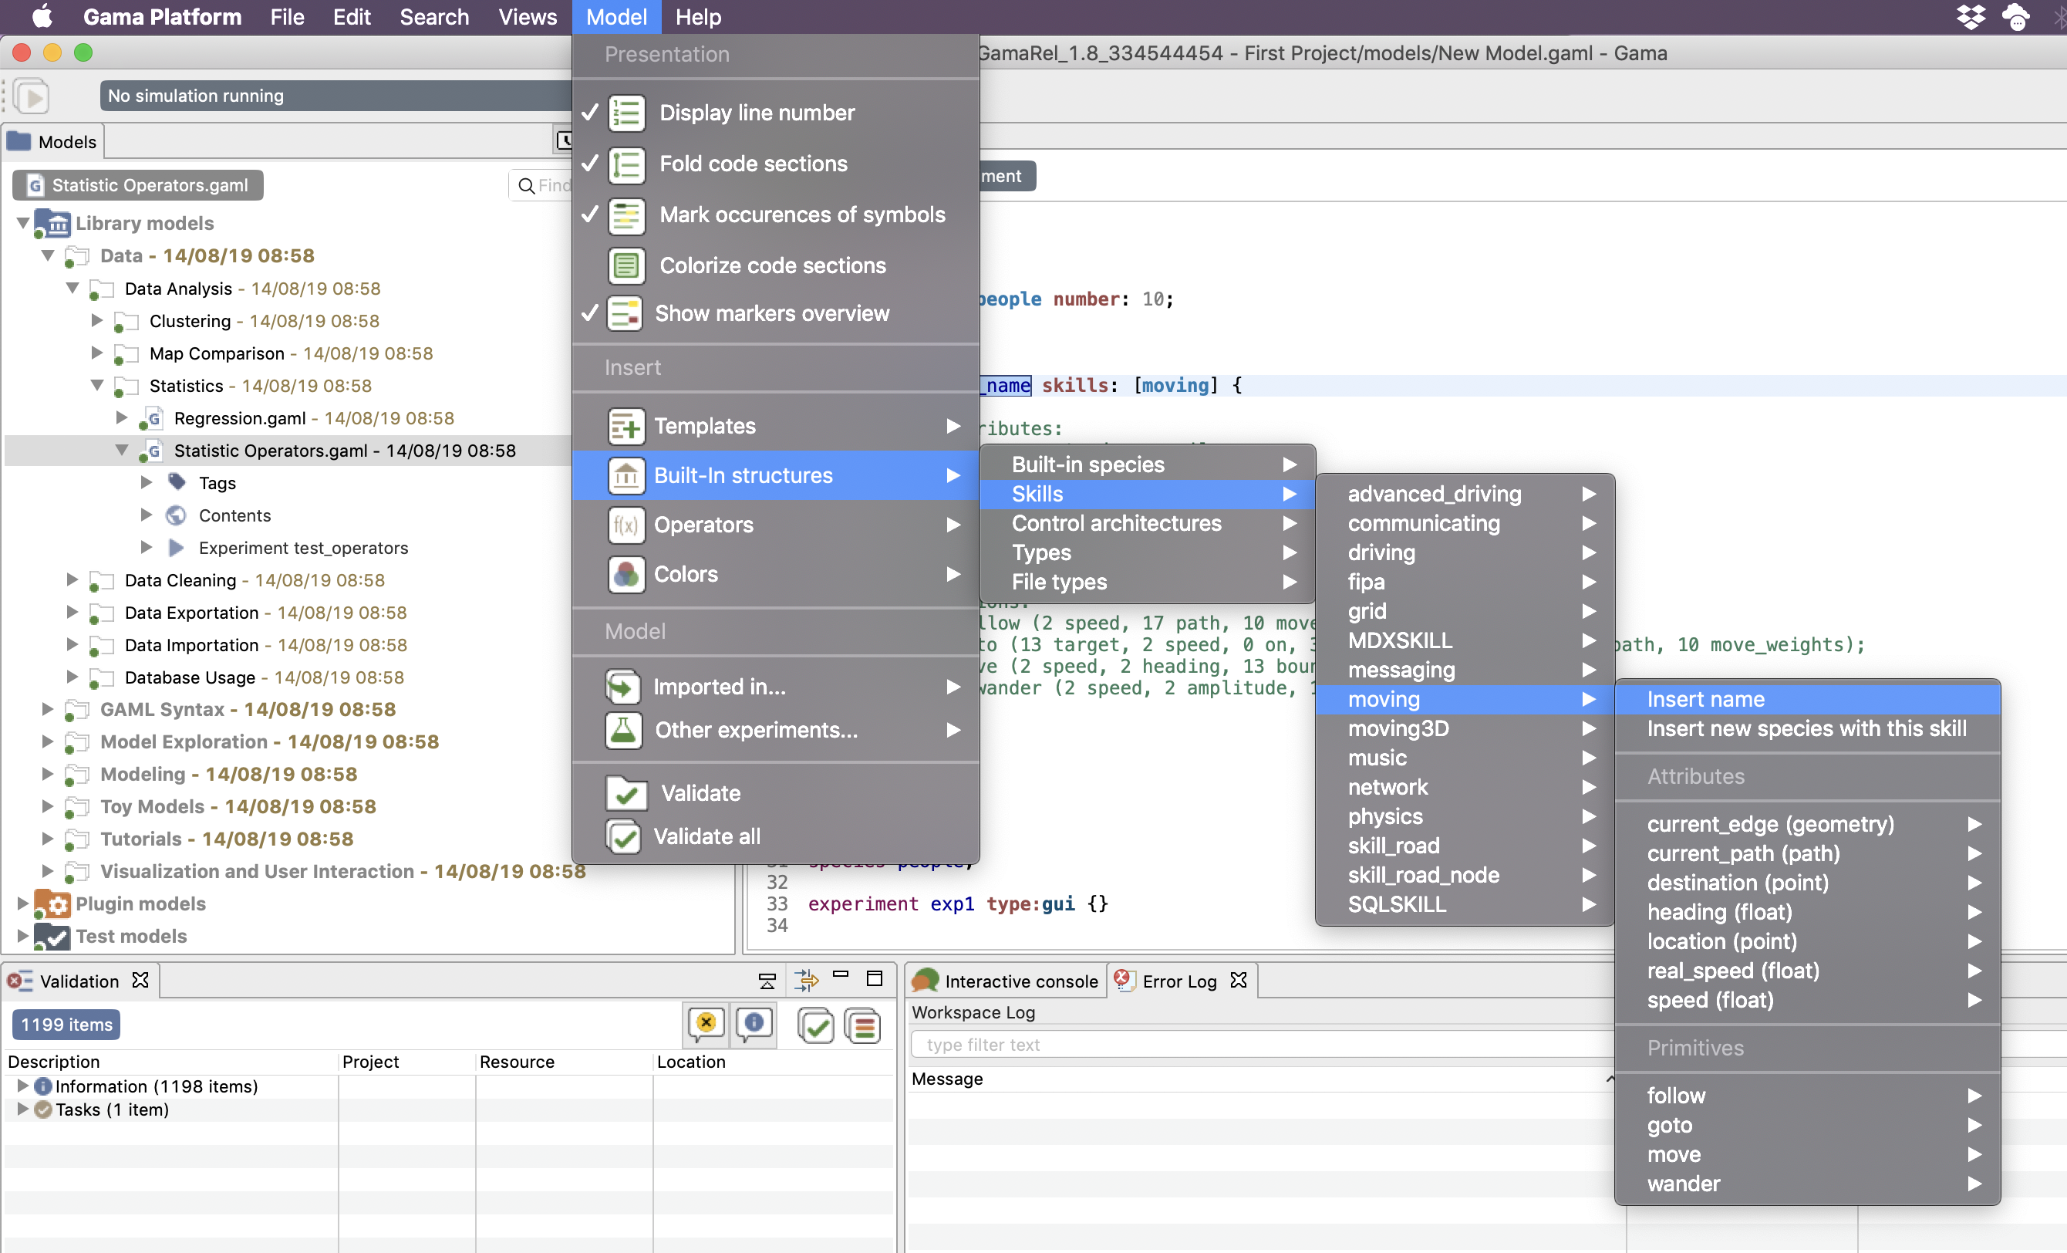Expand the Tasks (1 item) row
This screenshot has width=2067, height=1253.
click(x=22, y=1109)
